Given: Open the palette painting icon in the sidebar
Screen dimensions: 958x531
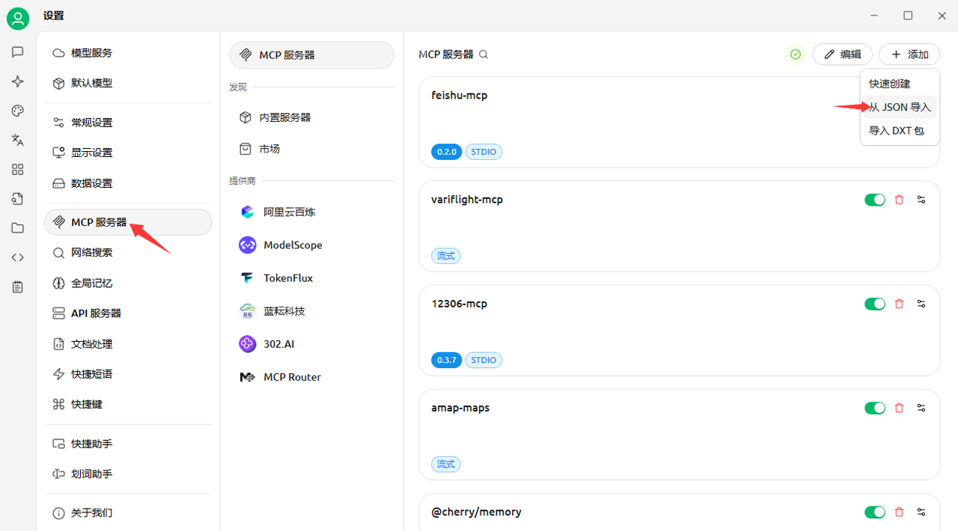Looking at the screenshot, I should [x=18, y=111].
